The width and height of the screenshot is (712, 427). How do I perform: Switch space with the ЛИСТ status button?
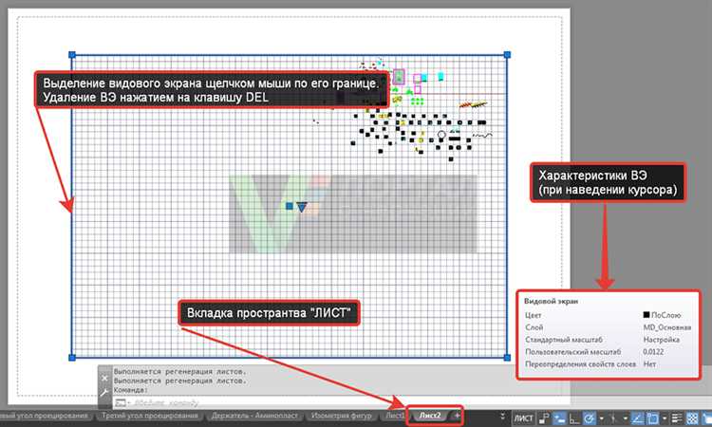click(523, 418)
